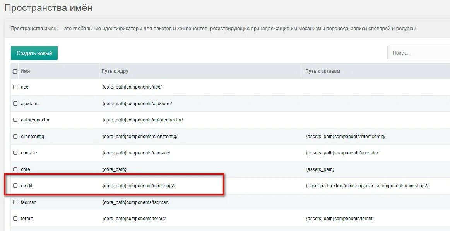Click the '{assets_path}' cell in core row
The width and height of the screenshot is (450, 231).
320,169
